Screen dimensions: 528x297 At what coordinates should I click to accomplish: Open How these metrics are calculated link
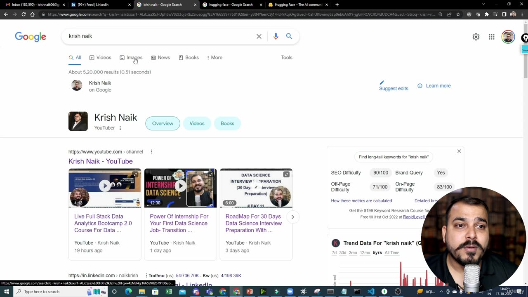[361, 201]
